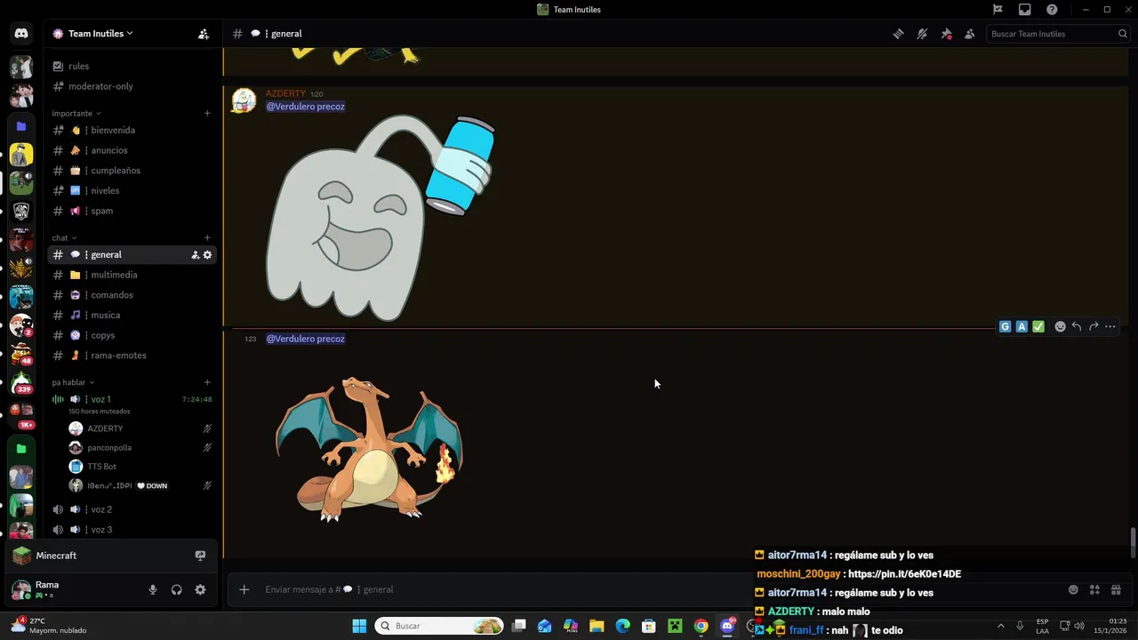Go to the anuncios channel

point(132,150)
